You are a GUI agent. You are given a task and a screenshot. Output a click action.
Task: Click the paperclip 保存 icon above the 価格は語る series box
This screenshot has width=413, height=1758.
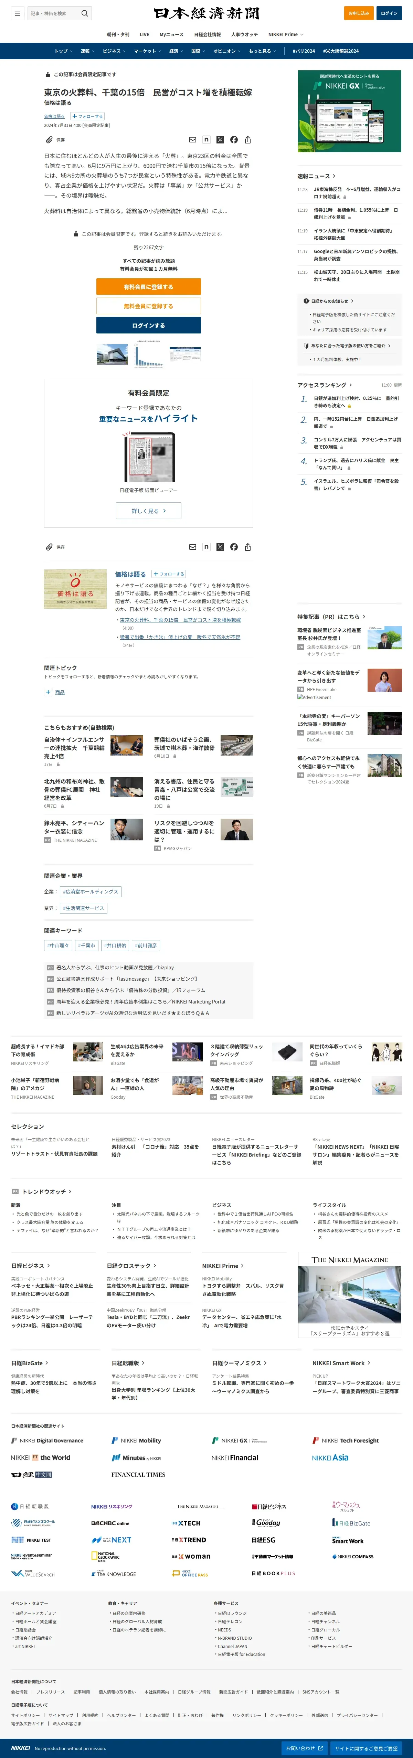(49, 547)
